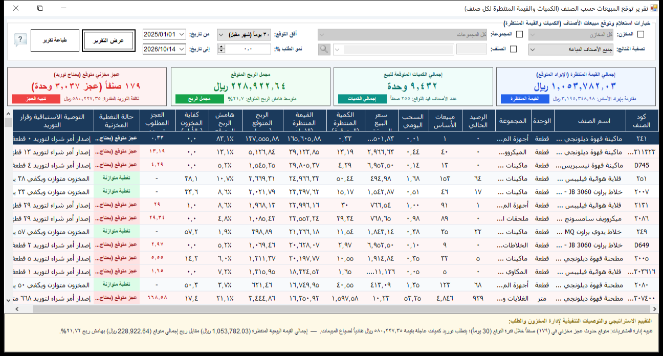The width and height of the screenshot is (663, 356).
Task: Click the grid horizontal scrollbar left arrow
Action: pyautogui.click(x=16, y=309)
